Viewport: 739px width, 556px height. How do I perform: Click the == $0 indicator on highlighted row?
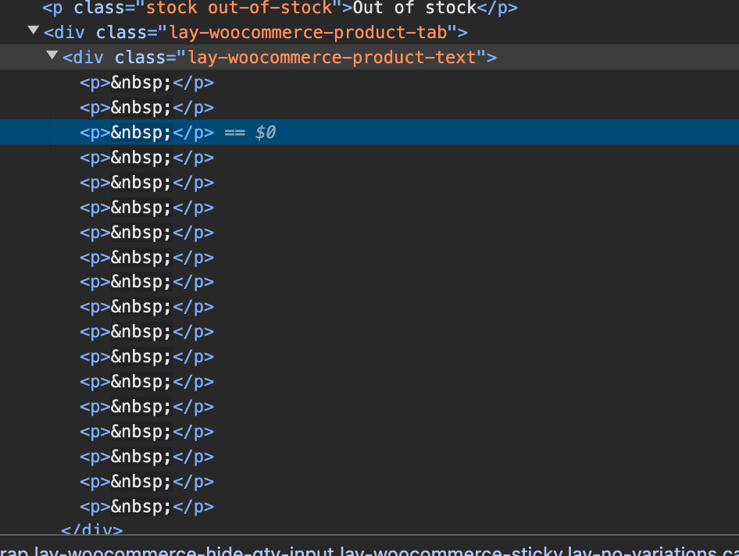tap(250, 132)
